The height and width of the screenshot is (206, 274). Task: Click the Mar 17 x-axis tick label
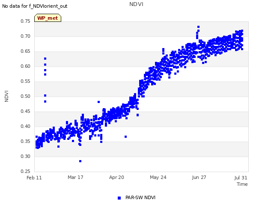point(75,177)
